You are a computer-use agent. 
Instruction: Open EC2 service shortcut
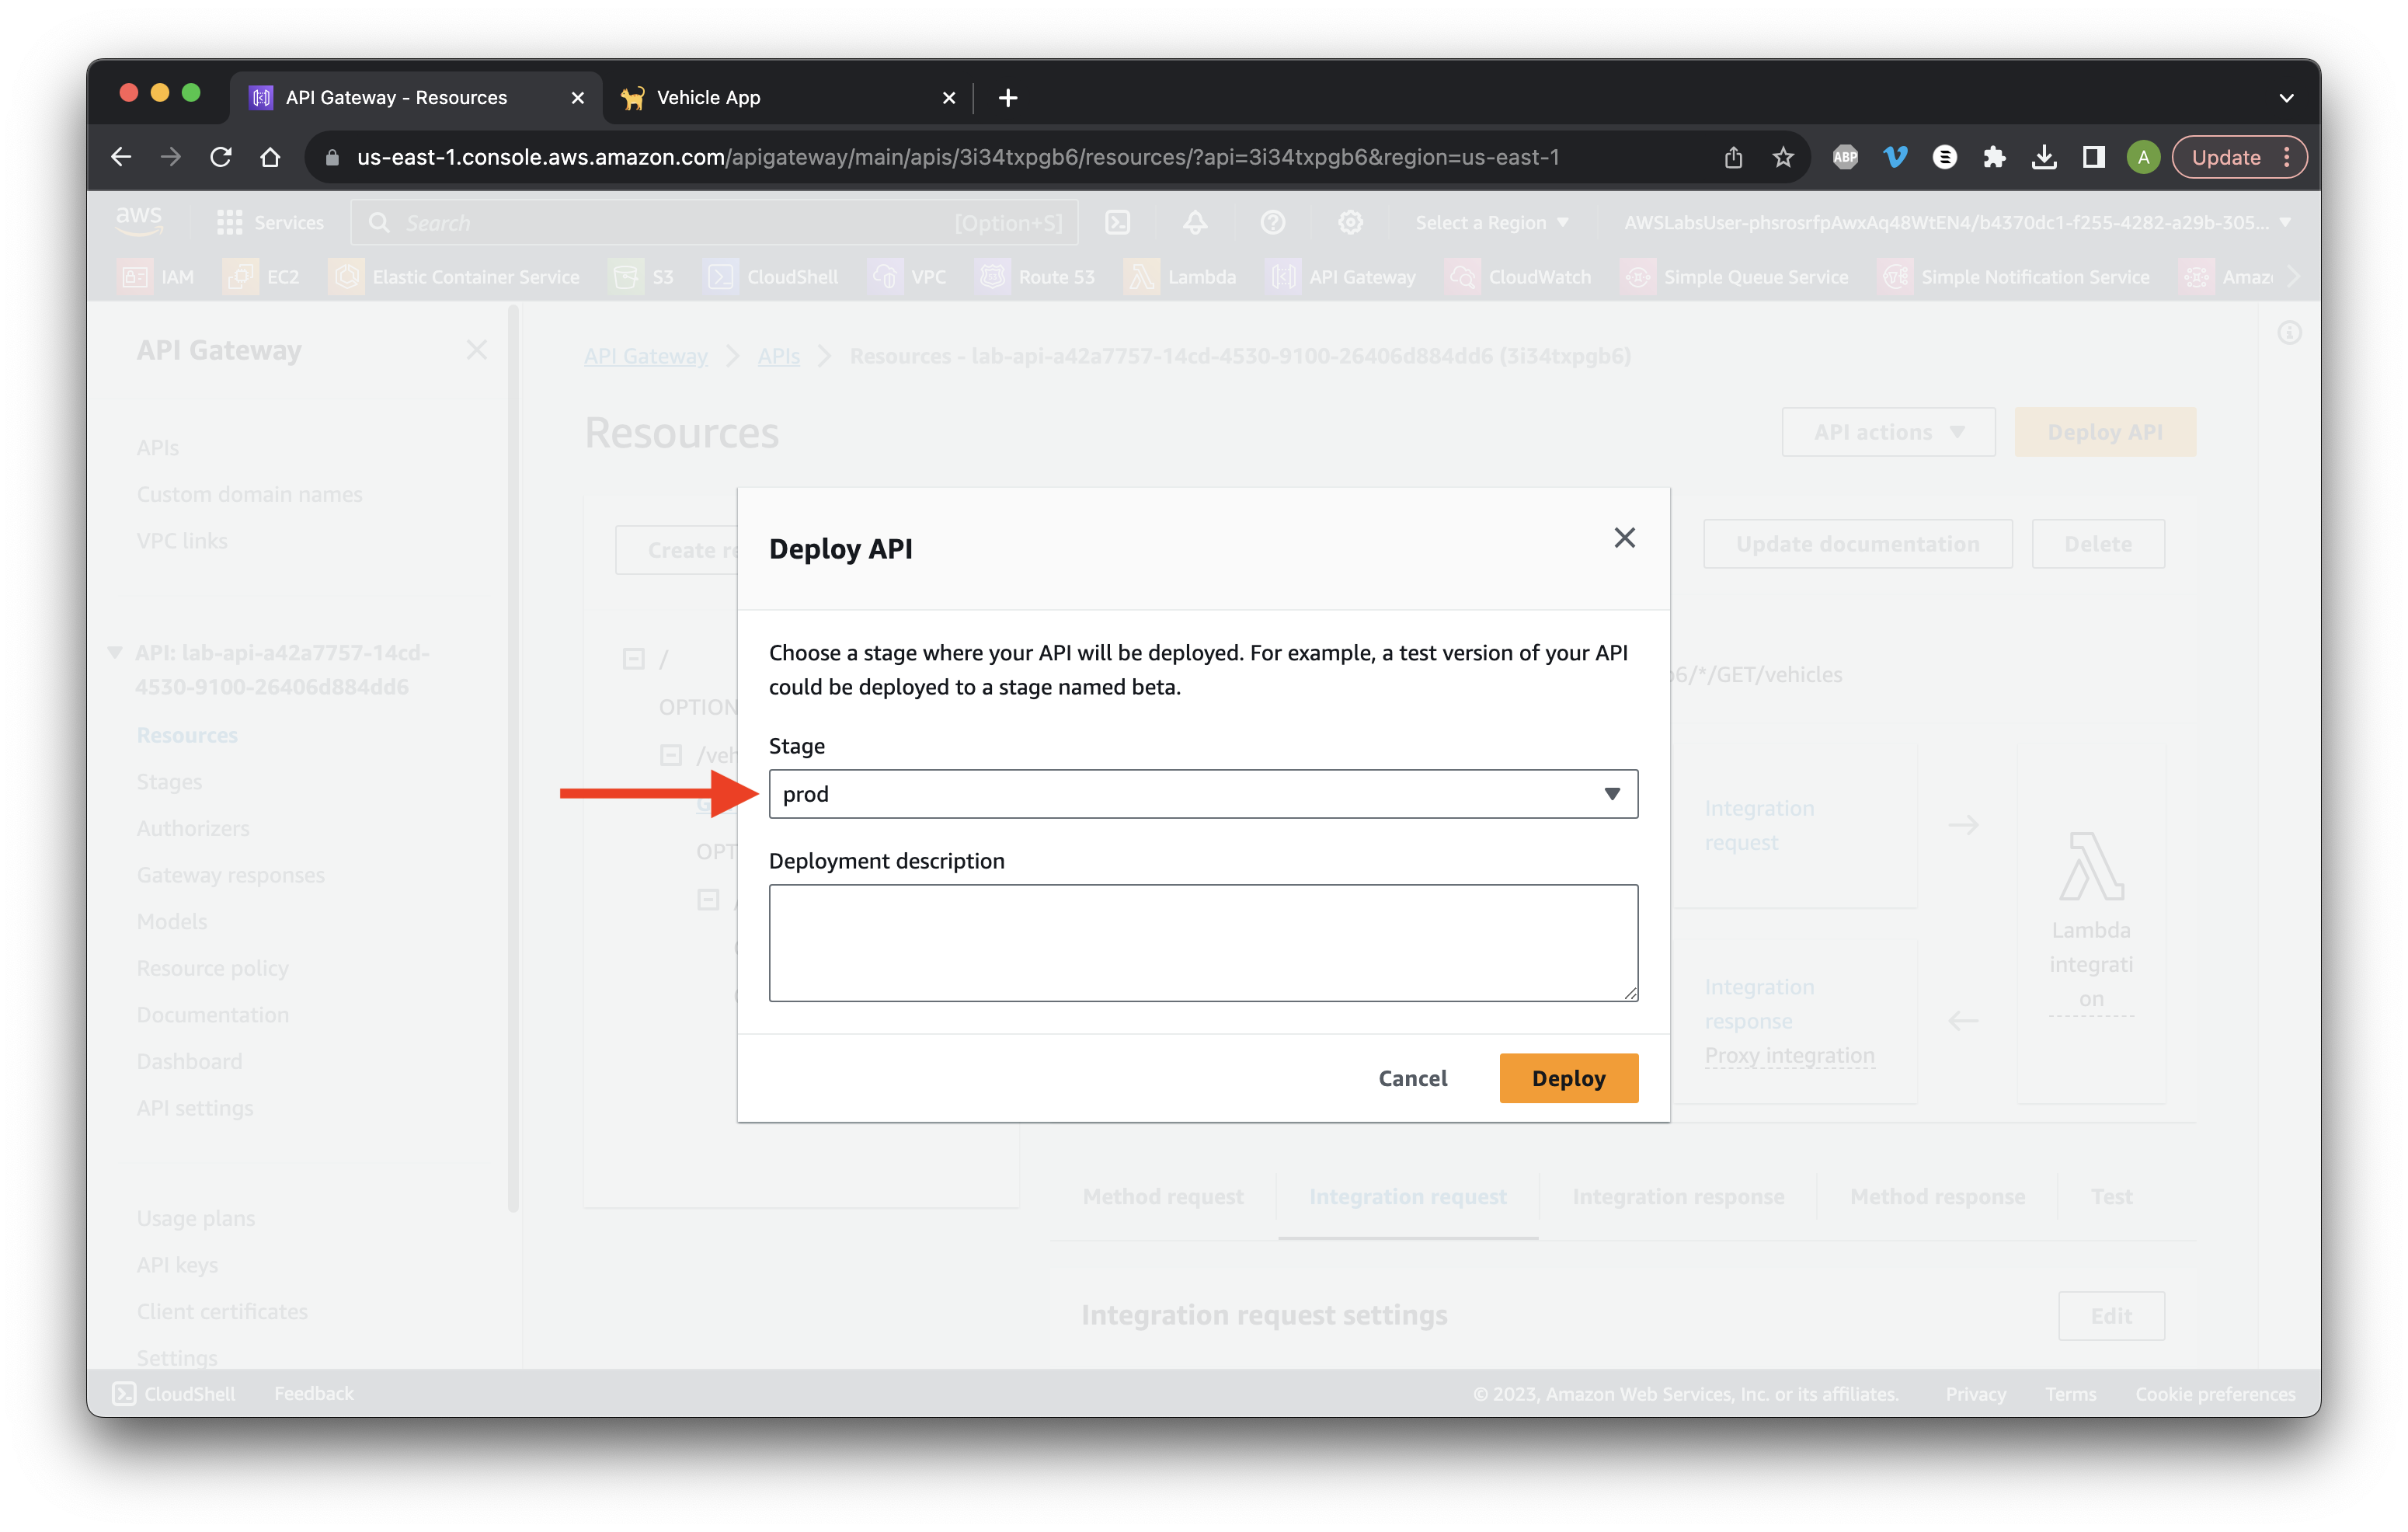pyautogui.click(x=262, y=276)
